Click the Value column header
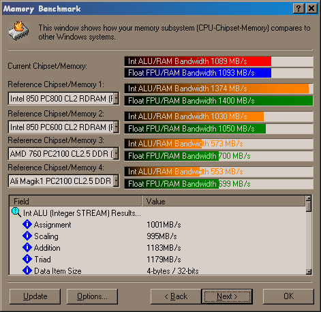 [224, 201]
